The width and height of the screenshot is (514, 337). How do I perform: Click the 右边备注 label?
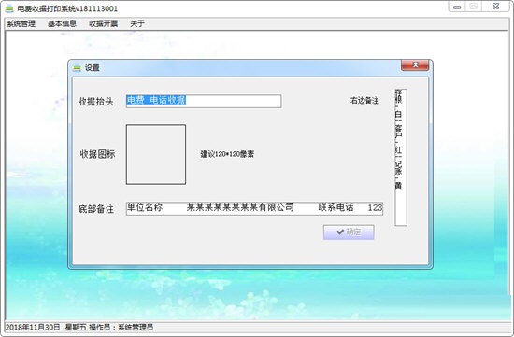364,101
